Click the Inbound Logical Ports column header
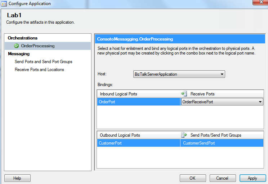 139,94
